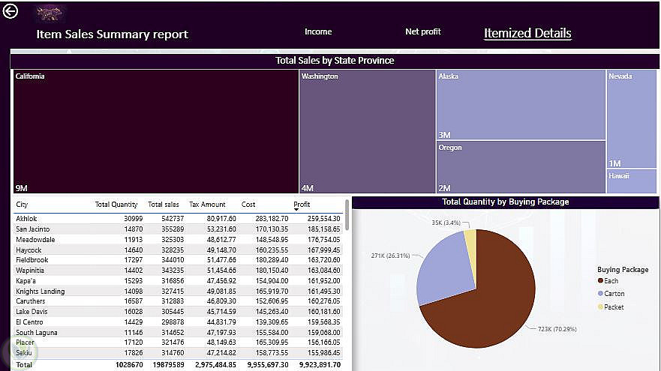The width and height of the screenshot is (661, 371).
Task: Select the Nevada treemap tile
Action: 632,118
